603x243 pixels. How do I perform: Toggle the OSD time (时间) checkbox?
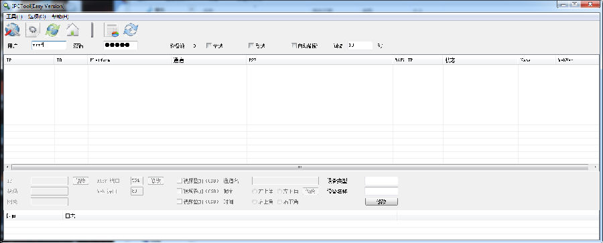(x=179, y=201)
